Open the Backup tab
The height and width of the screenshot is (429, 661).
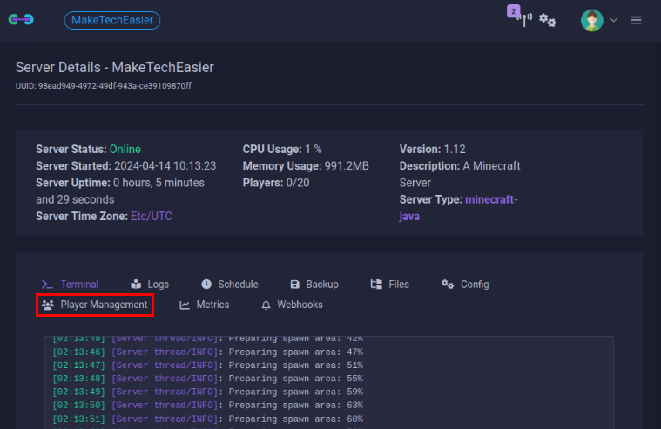[314, 285]
